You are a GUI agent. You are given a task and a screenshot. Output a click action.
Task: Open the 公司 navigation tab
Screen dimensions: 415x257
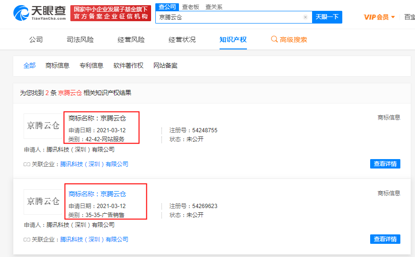coord(36,40)
